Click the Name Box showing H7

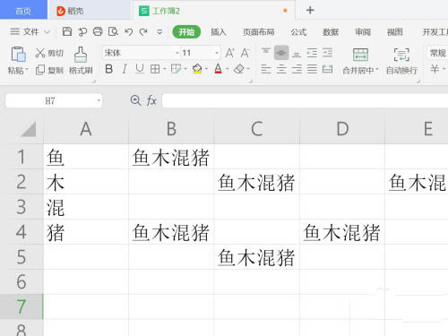[x=54, y=100]
